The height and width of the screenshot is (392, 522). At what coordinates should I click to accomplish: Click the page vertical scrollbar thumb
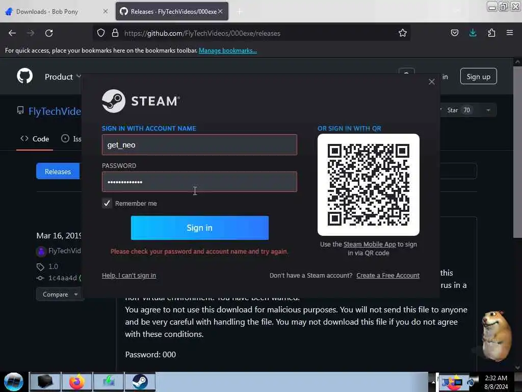517,152
